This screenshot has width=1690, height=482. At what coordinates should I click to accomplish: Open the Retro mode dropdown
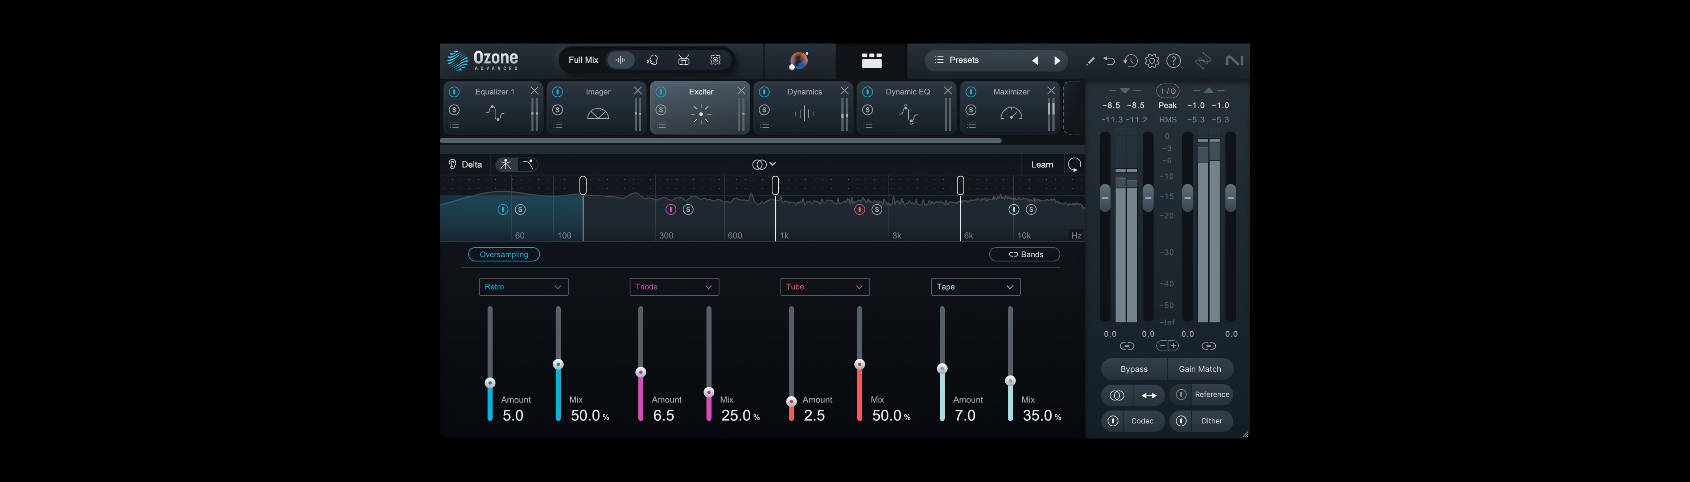[524, 287]
